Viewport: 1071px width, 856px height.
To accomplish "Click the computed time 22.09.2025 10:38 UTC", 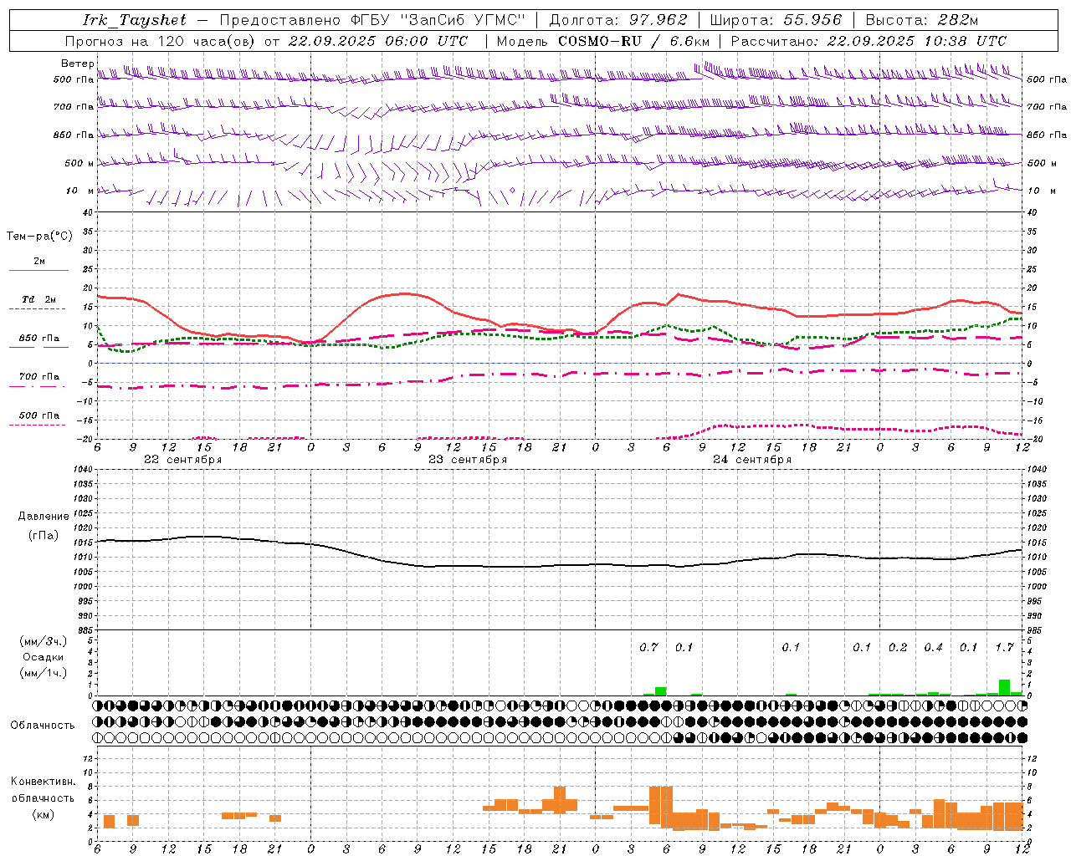I will point(916,41).
